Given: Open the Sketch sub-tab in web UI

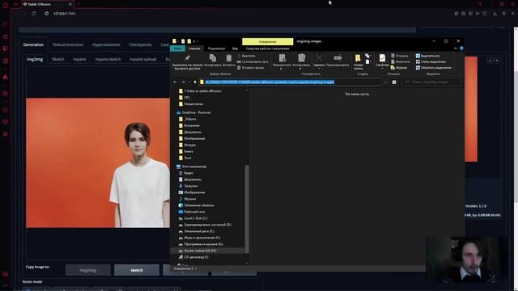Looking at the screenshot, I should coord(57,59).
